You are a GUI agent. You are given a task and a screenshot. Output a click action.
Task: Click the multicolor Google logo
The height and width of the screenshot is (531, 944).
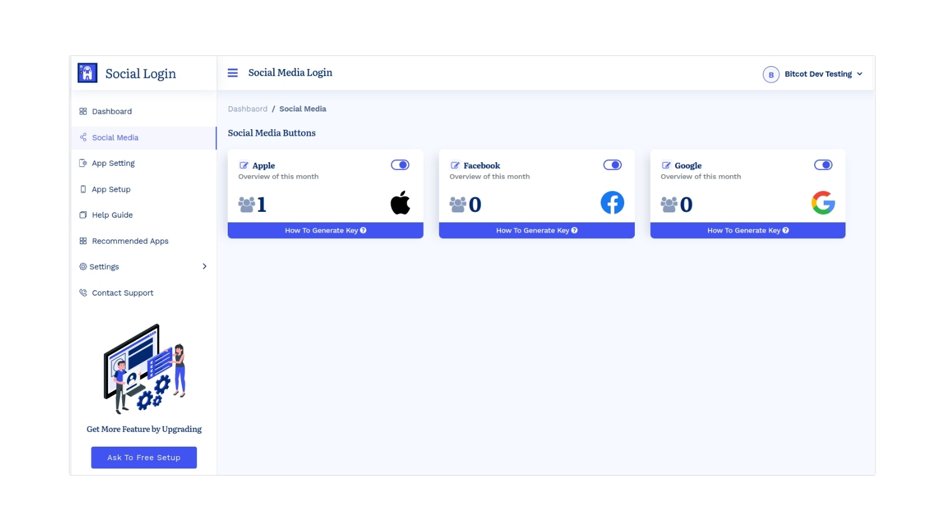[x=823, y=202]
